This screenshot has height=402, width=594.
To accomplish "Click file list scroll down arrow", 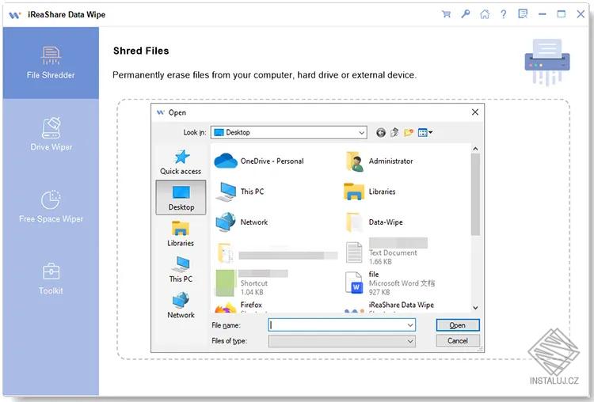I will [475, 308].
